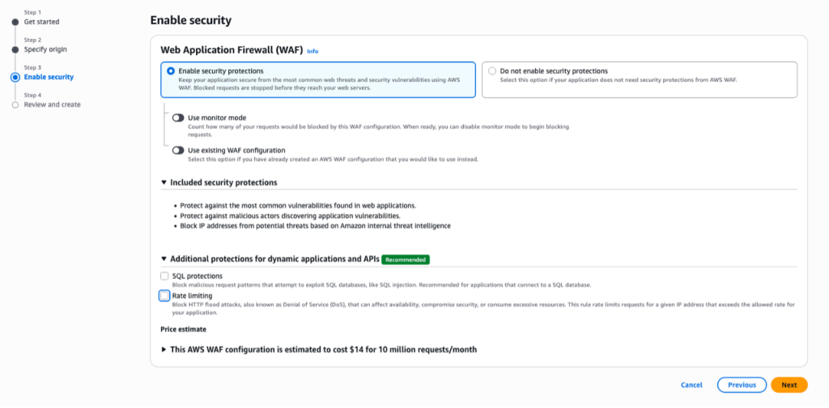Click the orange Next button

[789, 385]
